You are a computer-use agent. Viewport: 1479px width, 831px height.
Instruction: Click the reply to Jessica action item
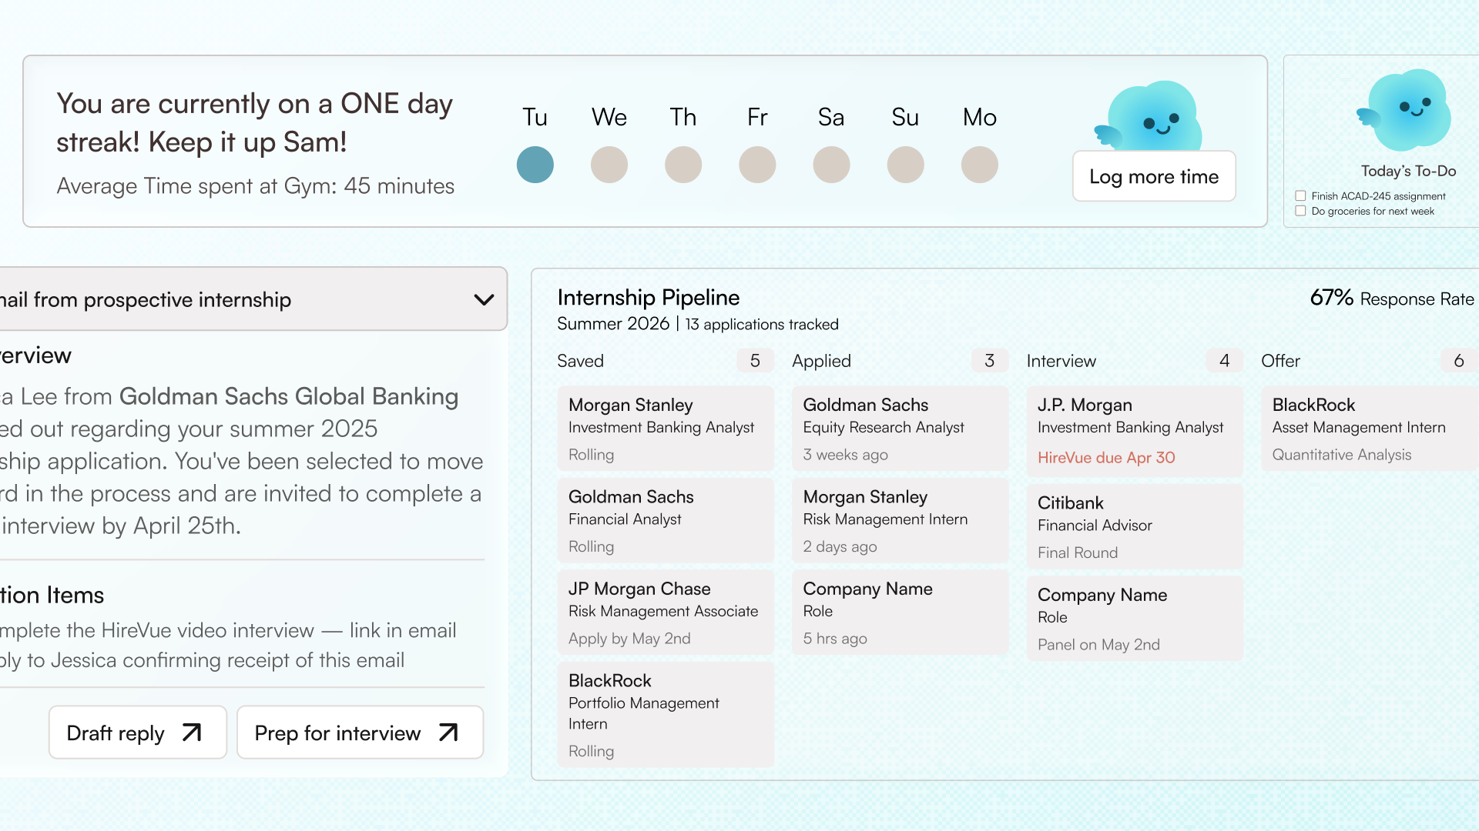pos(202,661)
